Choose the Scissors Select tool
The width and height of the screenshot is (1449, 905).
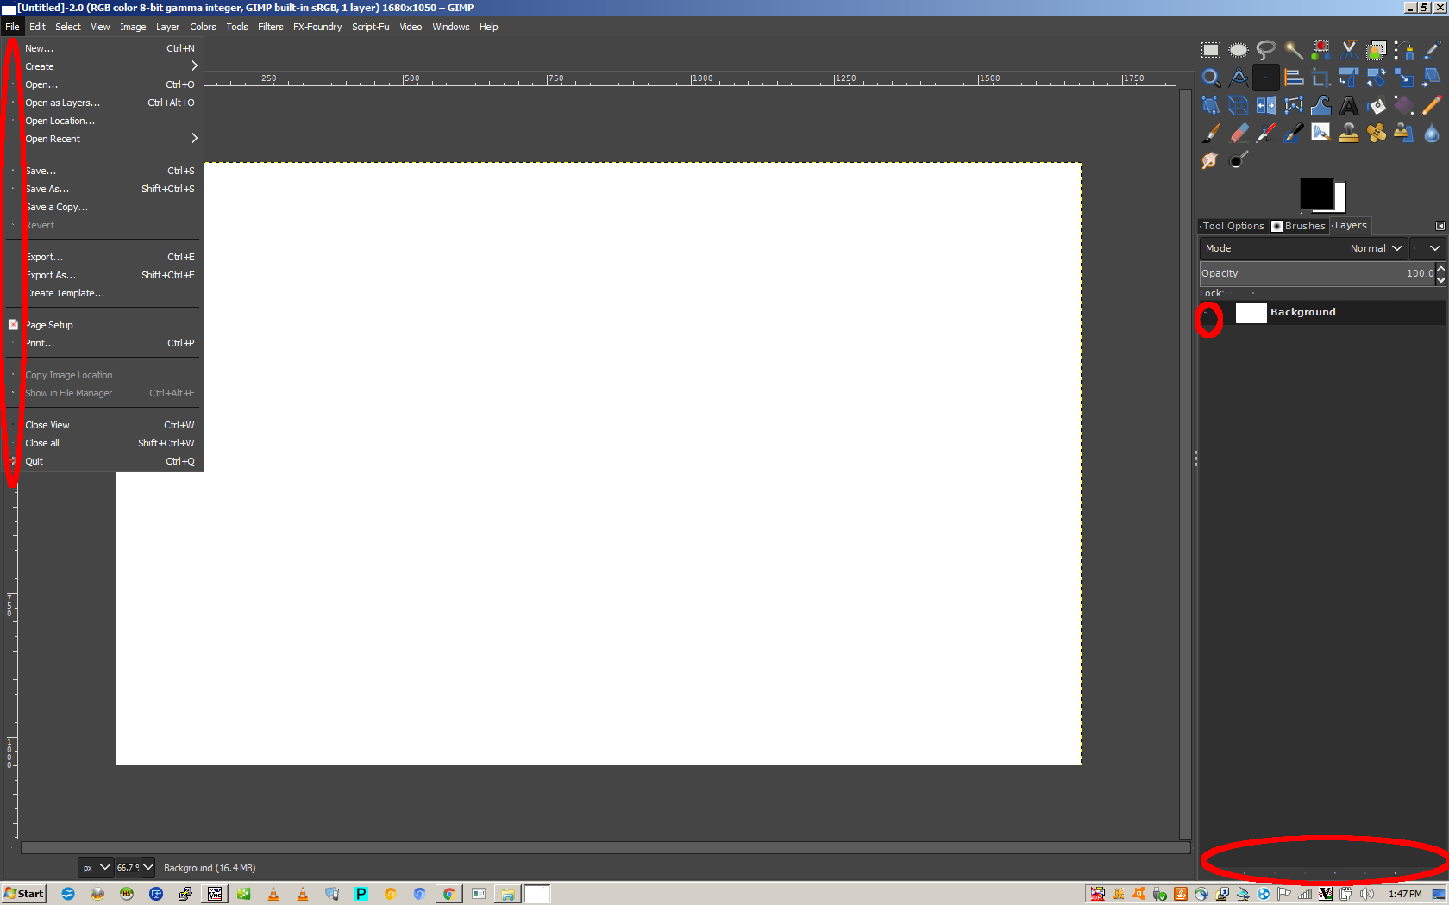1349,50
